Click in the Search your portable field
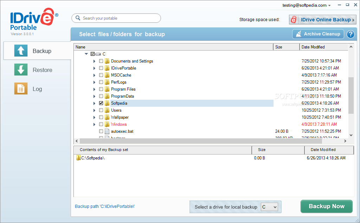This screenshot has width=360, height=223. (x=116, y=18)
